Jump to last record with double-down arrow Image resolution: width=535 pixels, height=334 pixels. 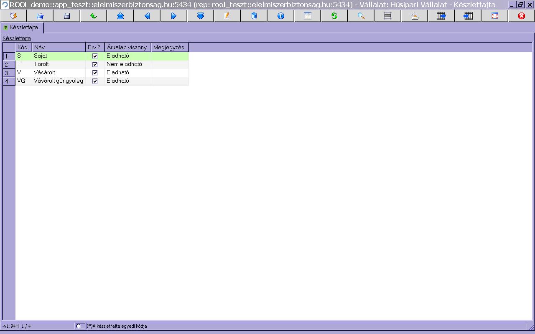pos(201,16)
